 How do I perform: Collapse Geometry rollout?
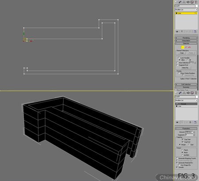coord(186,87)
